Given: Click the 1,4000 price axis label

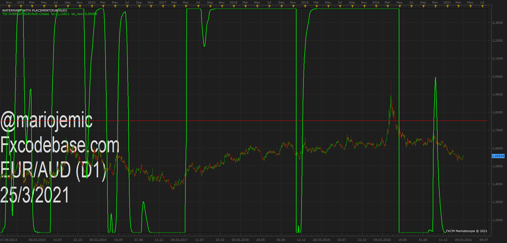Looking at the screenshot, I should click(497, 184).
